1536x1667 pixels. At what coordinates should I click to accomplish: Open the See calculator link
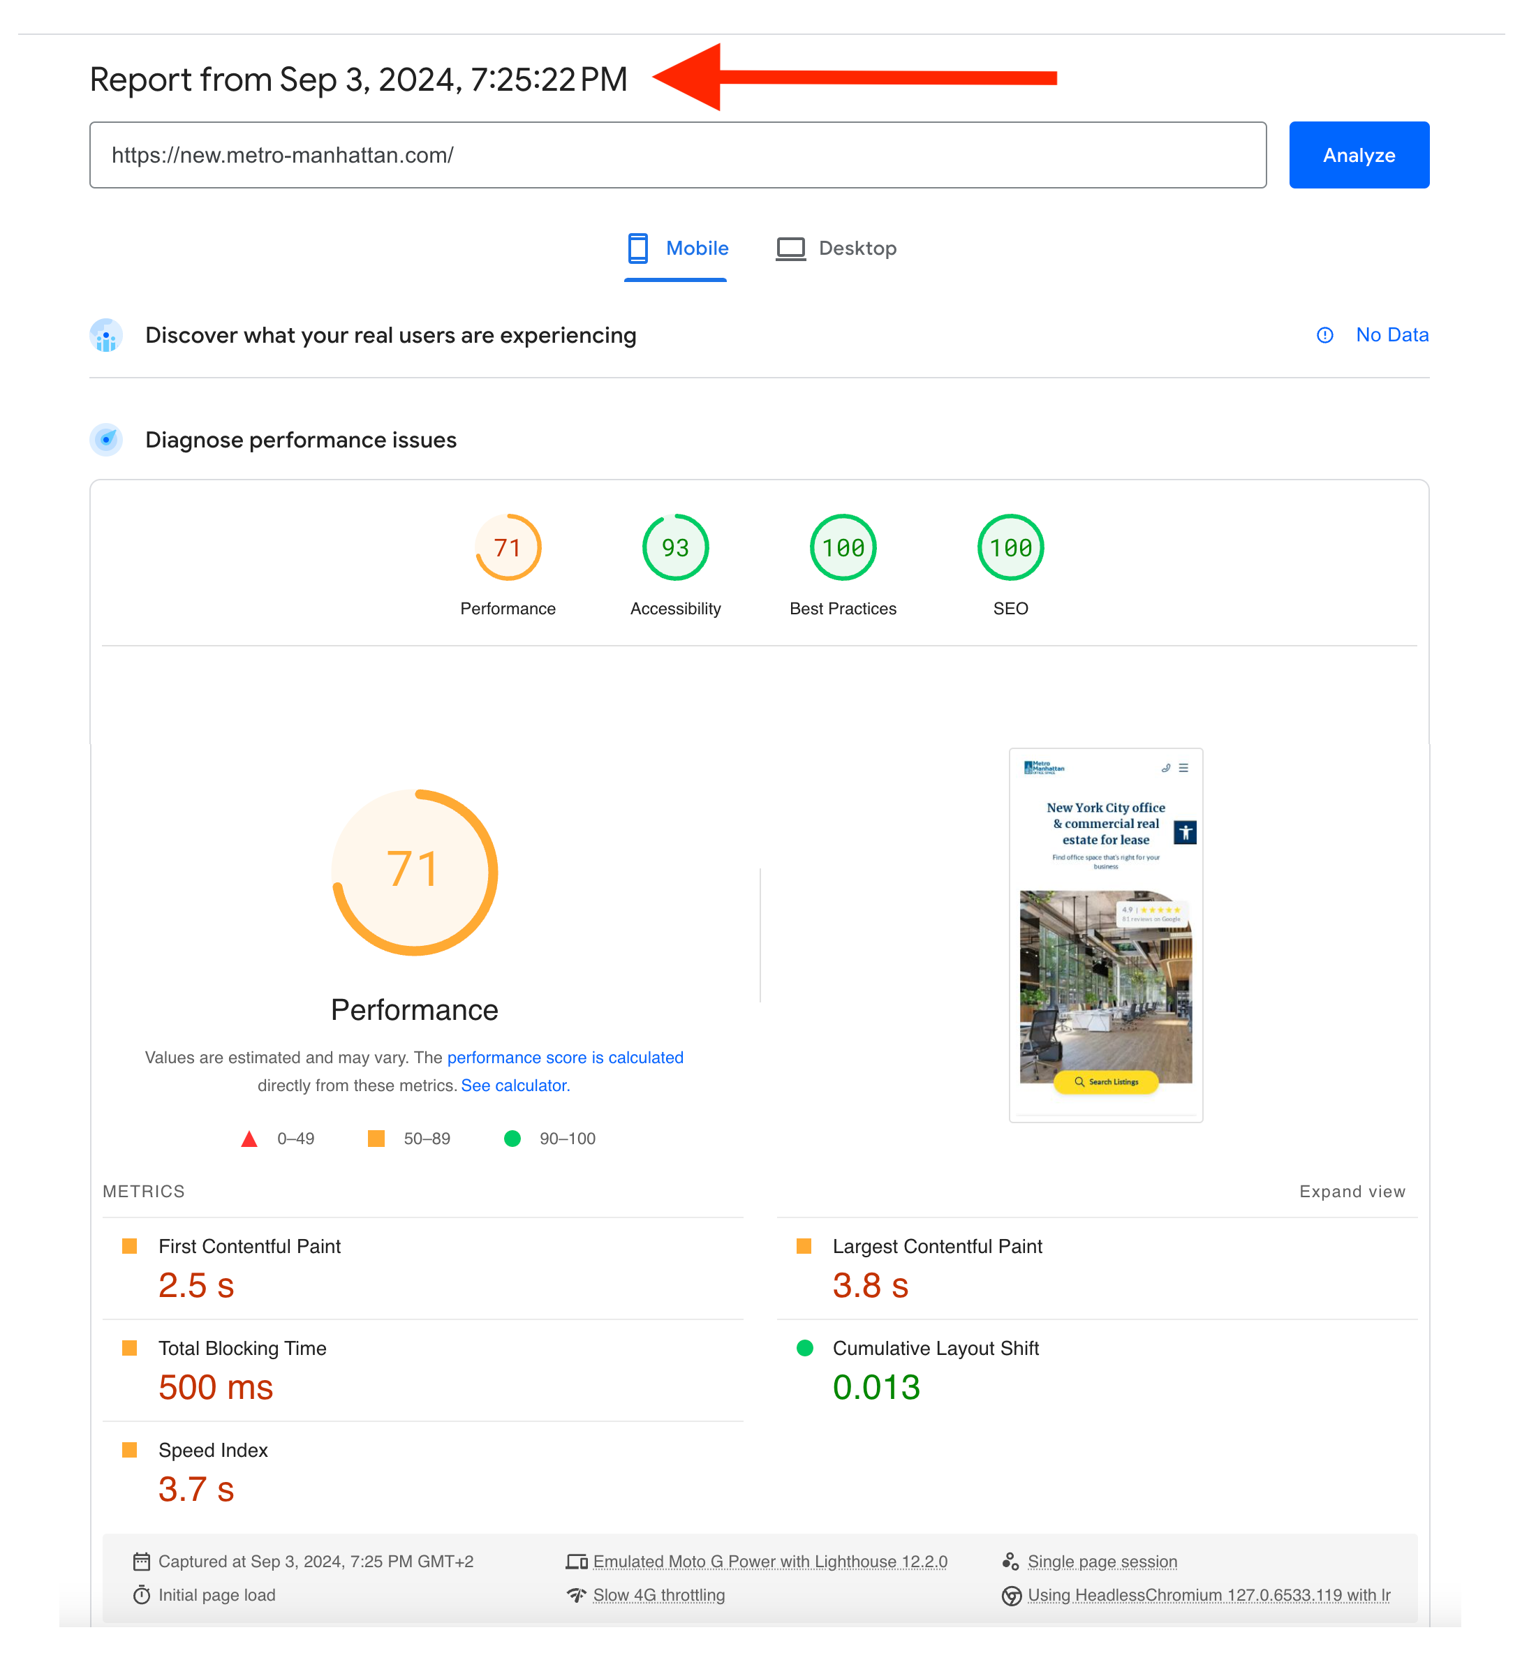(515, 1086)
